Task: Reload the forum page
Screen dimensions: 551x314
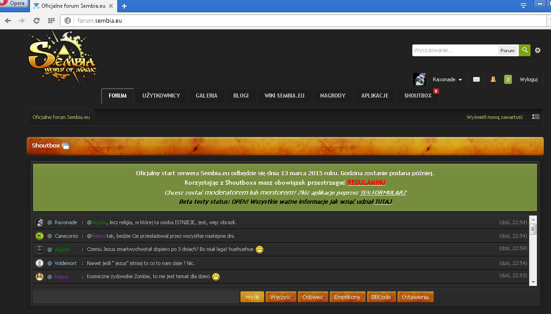Action: pos(36,20)
